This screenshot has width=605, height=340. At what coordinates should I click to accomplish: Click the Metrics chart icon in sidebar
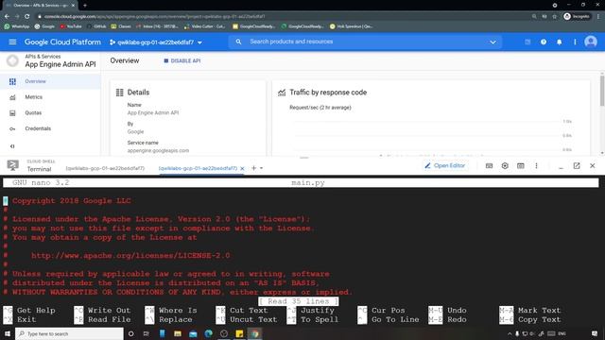click(12, 97)
